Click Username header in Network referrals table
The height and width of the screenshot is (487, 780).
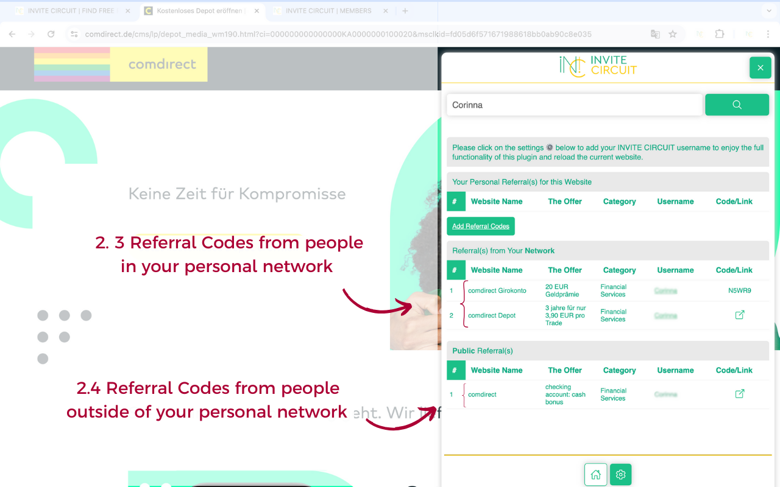click(x=675, y=270)
